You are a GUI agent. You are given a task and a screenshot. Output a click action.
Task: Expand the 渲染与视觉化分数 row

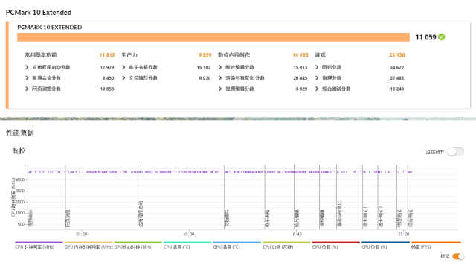point(220,78)
